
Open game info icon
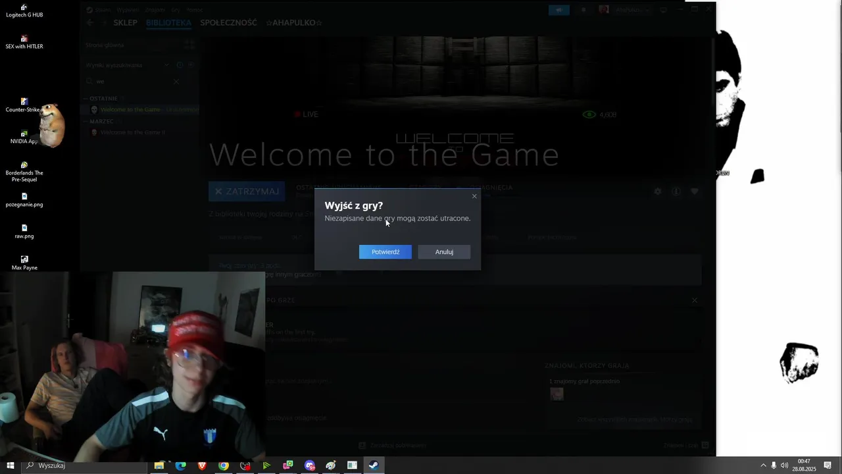pyautogui.click(x=676, y=192)
